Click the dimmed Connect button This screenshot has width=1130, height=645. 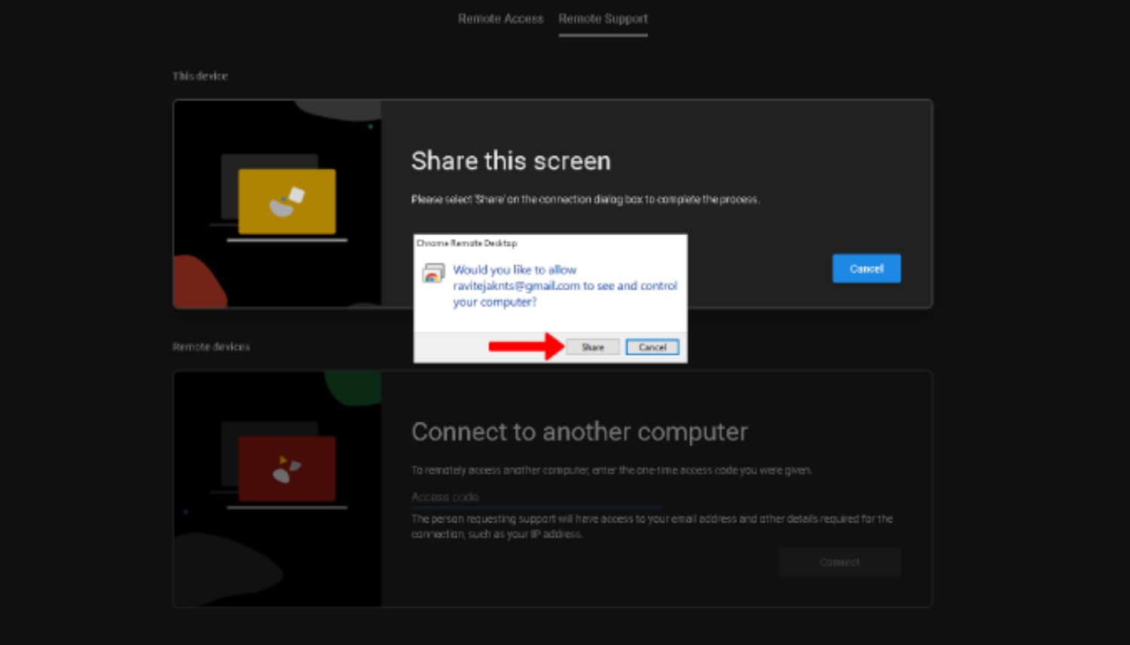click(x=839, y=562)
